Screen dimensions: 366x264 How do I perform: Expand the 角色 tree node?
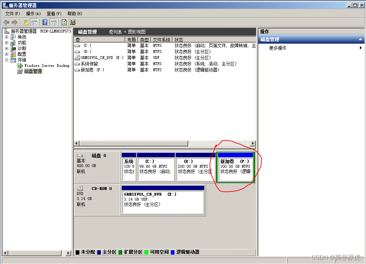6,37
